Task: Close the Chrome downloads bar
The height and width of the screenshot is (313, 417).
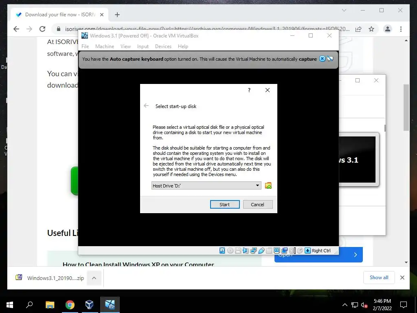Action: (x=402, y=278)
